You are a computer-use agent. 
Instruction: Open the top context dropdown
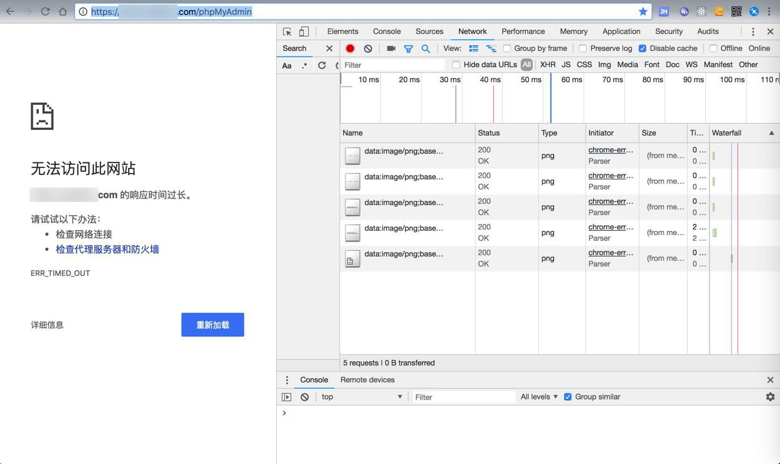pyautogui.click(x=361, y=397)
